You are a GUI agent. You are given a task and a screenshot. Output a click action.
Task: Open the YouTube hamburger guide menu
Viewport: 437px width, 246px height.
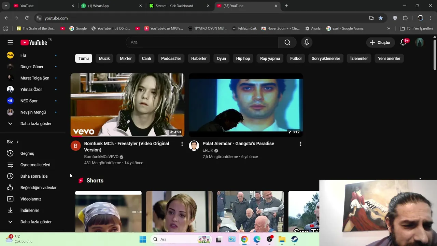pos(10,42)
